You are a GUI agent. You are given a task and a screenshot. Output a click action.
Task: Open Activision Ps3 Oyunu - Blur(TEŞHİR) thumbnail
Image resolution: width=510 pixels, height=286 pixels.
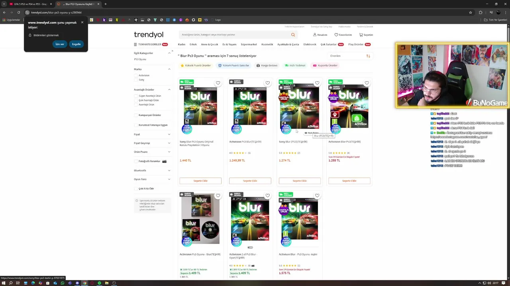[x=200, y=219]
